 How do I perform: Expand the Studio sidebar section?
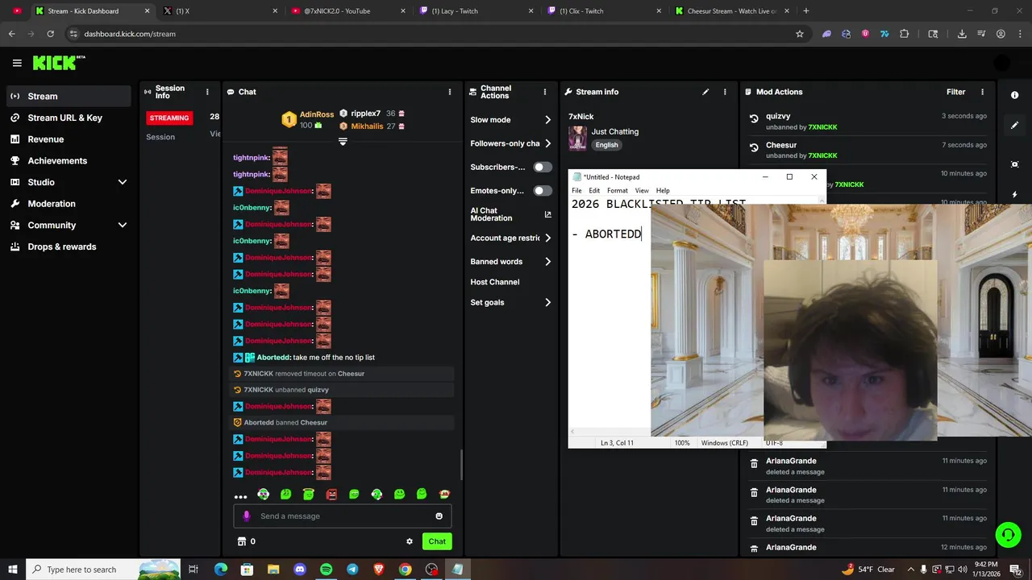[x=123, y=182]
